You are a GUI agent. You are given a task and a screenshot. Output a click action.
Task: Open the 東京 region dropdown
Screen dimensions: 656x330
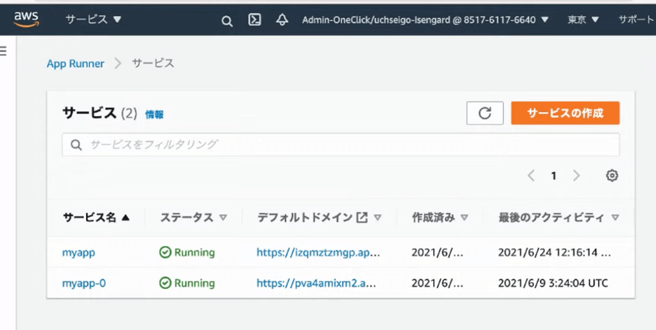pos(583,20)
